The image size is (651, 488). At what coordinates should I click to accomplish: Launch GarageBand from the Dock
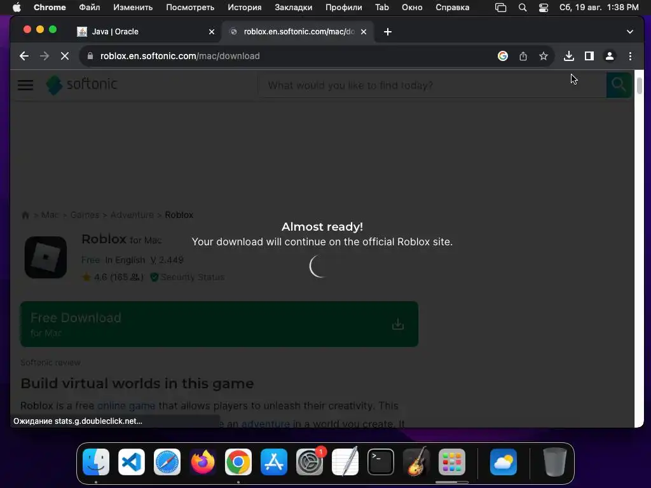(x=416, y=462)
